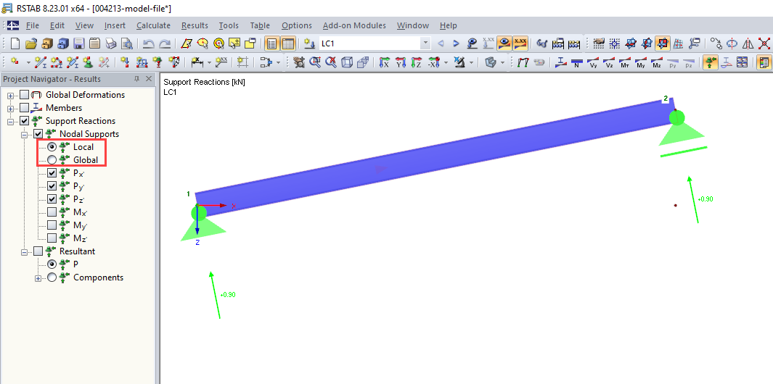Close the Project Navigator panel
Screen dimensions: 773x384
(149, 79)
